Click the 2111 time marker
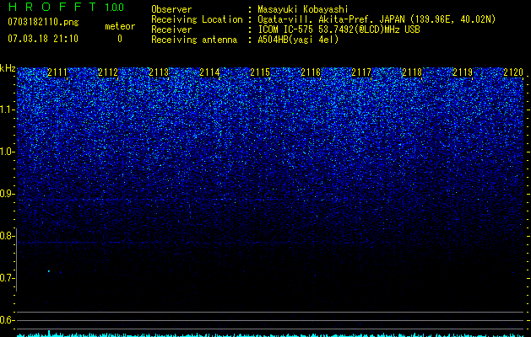Viewport: 531px width, 337px height. pos(57,72)
